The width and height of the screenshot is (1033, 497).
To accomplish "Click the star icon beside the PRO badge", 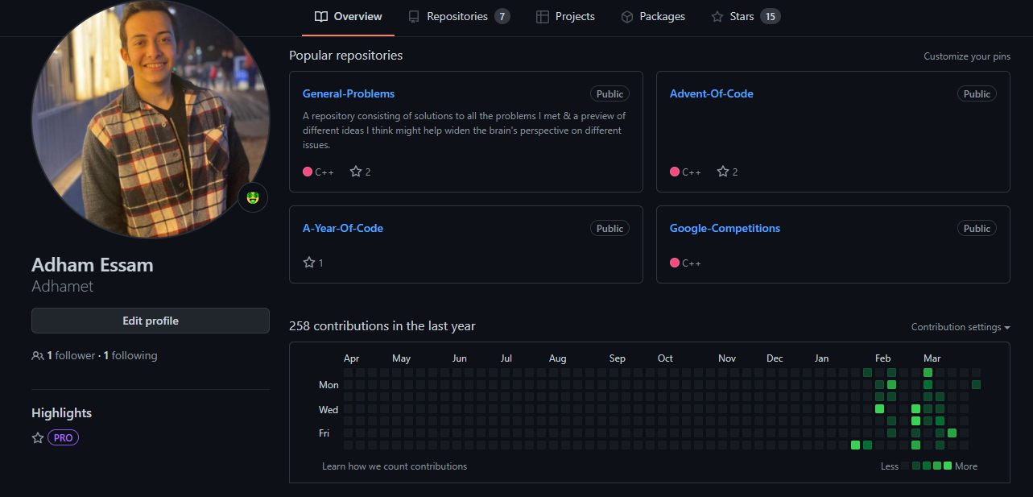I will 37,437.
